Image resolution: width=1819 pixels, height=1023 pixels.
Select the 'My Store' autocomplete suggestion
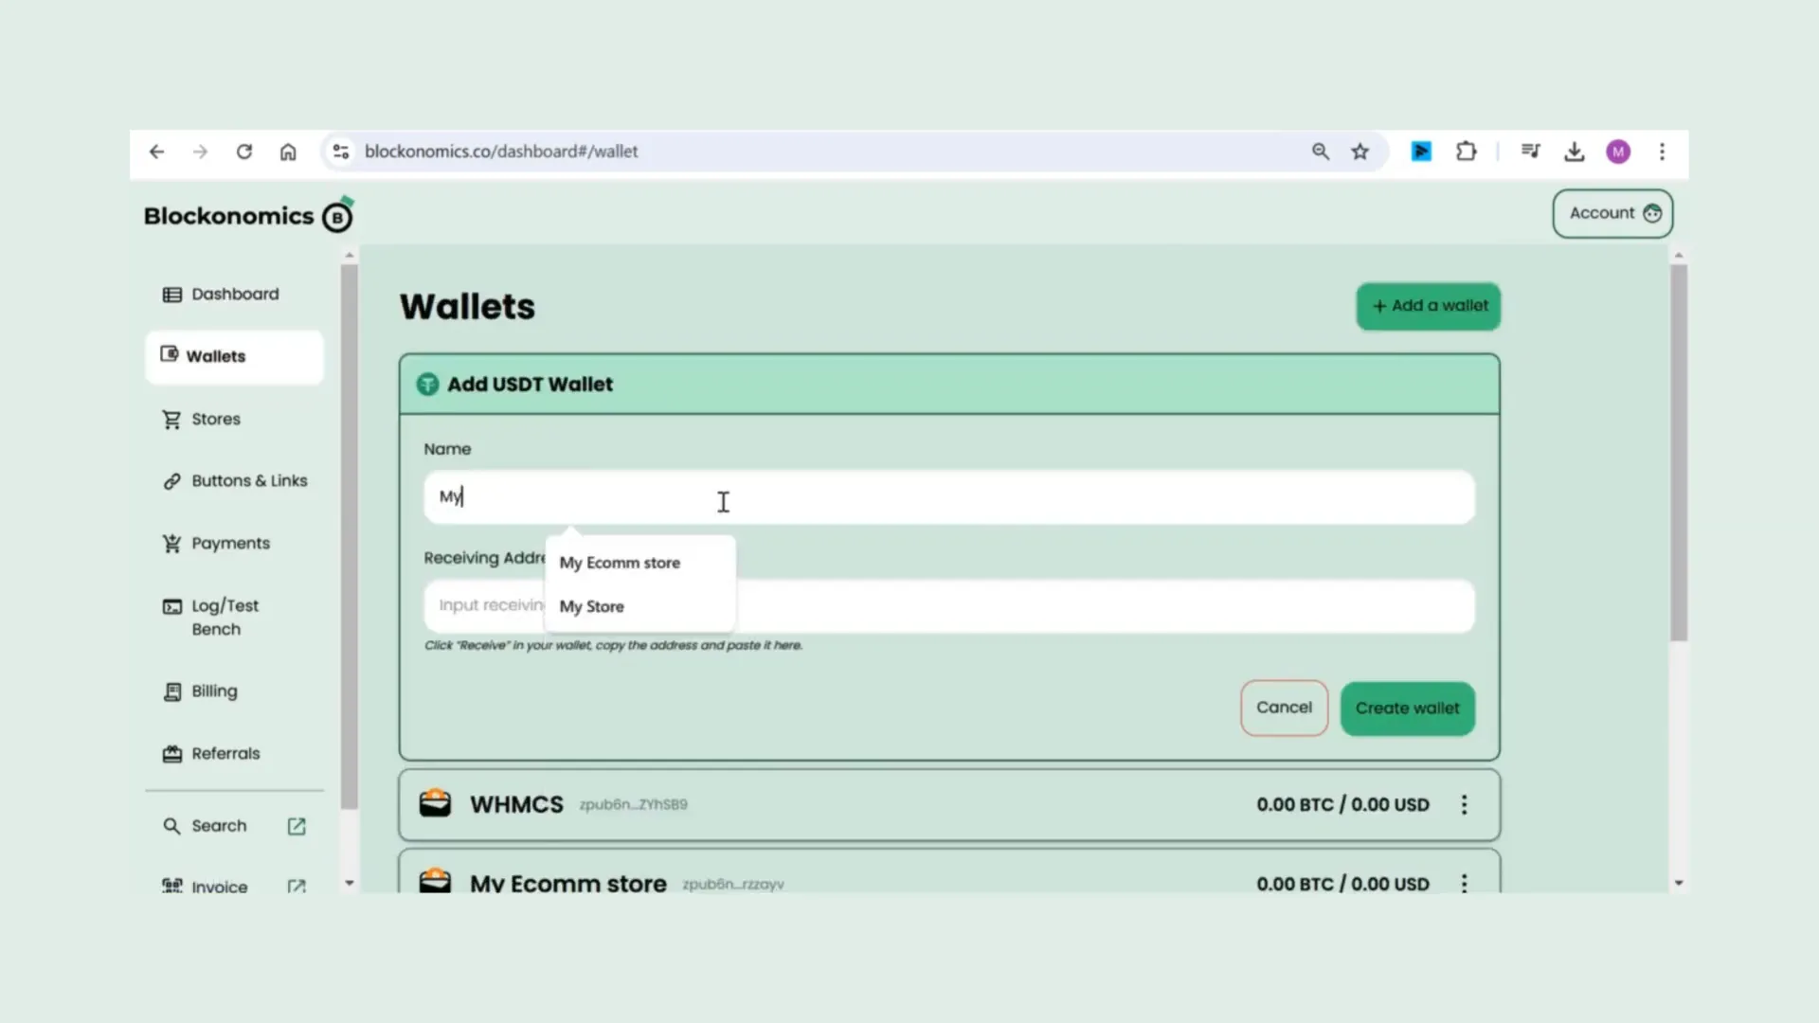point(591,606)
